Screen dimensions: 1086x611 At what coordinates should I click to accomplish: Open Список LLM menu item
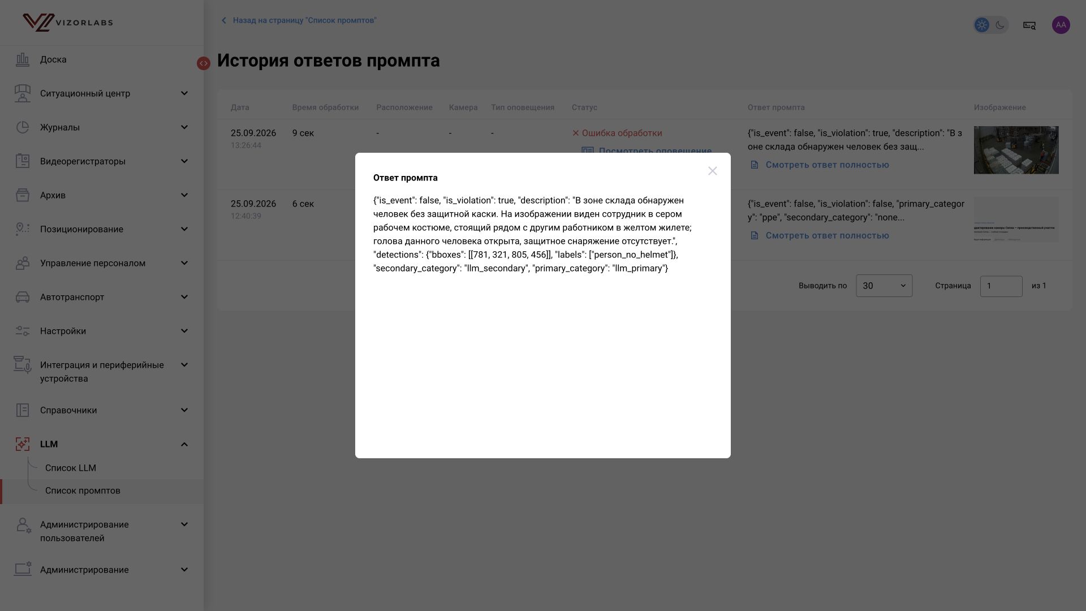(71, 468)
